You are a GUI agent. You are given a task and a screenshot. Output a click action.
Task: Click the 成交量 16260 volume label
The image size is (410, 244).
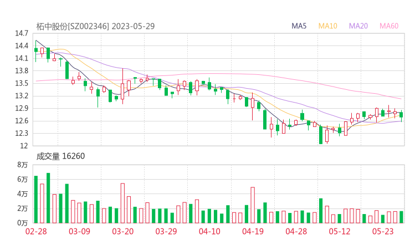tap(60, 156)
